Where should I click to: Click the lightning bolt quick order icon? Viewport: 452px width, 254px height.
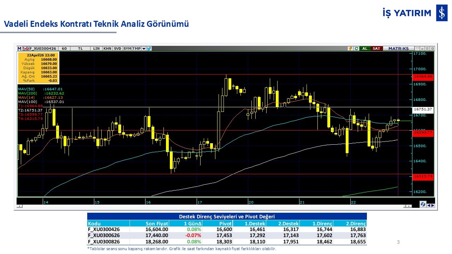(x=350, y=49)
